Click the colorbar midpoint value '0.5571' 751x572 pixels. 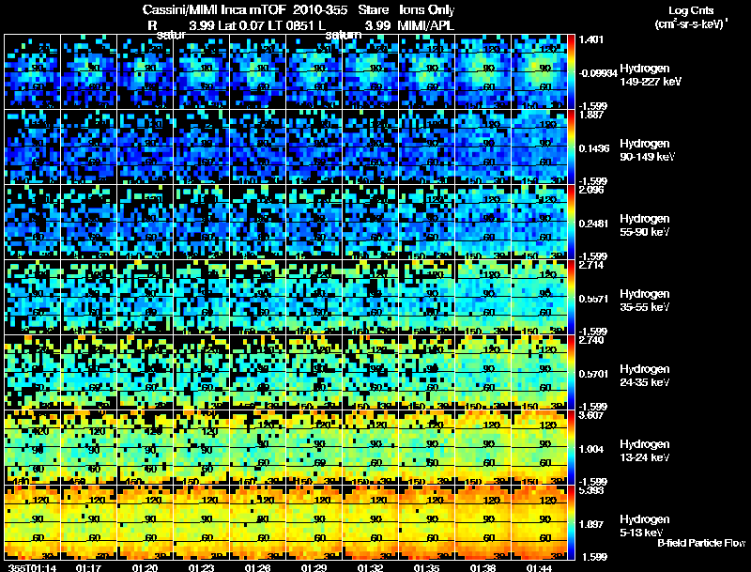coord(594,299)
